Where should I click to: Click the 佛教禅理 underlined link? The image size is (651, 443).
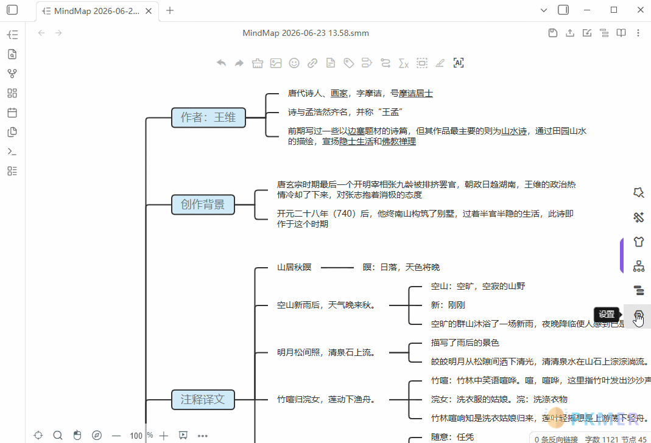point(398,141)
